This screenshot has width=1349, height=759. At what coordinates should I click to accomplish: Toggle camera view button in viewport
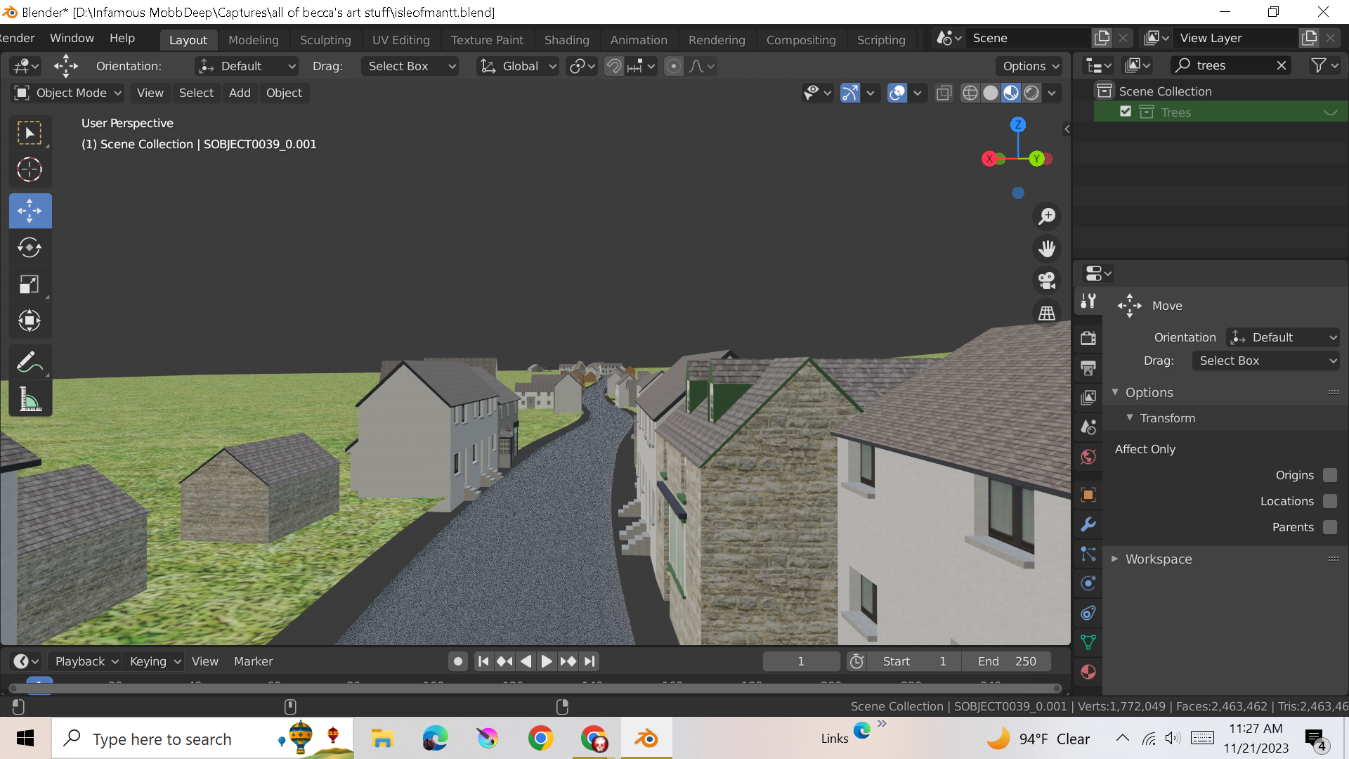(1047, 280)
